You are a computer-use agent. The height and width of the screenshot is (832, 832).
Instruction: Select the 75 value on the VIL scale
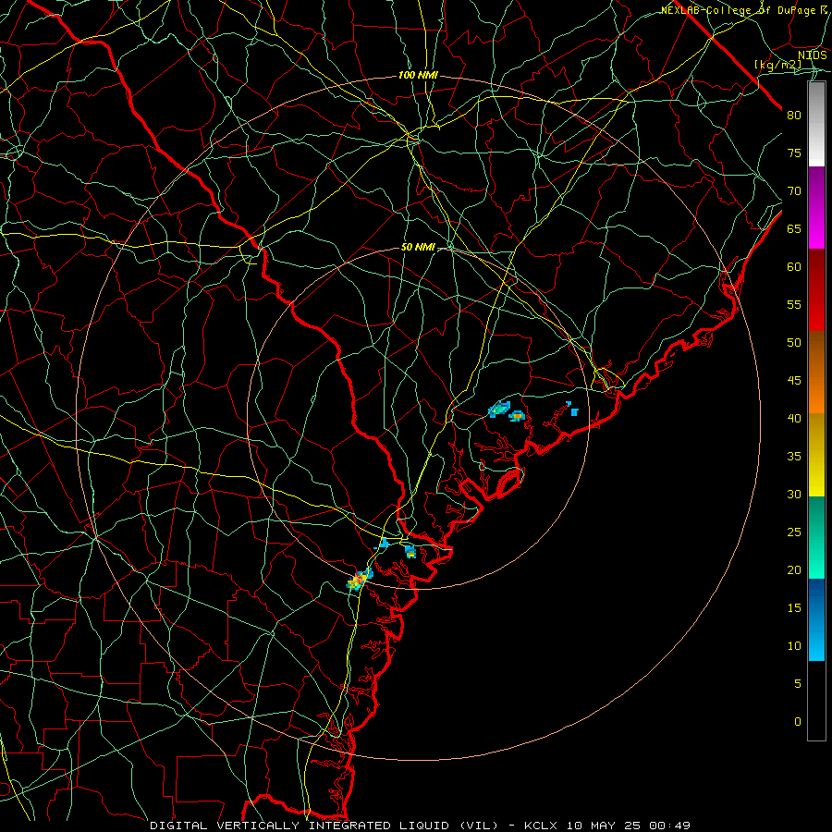[794, 153]
